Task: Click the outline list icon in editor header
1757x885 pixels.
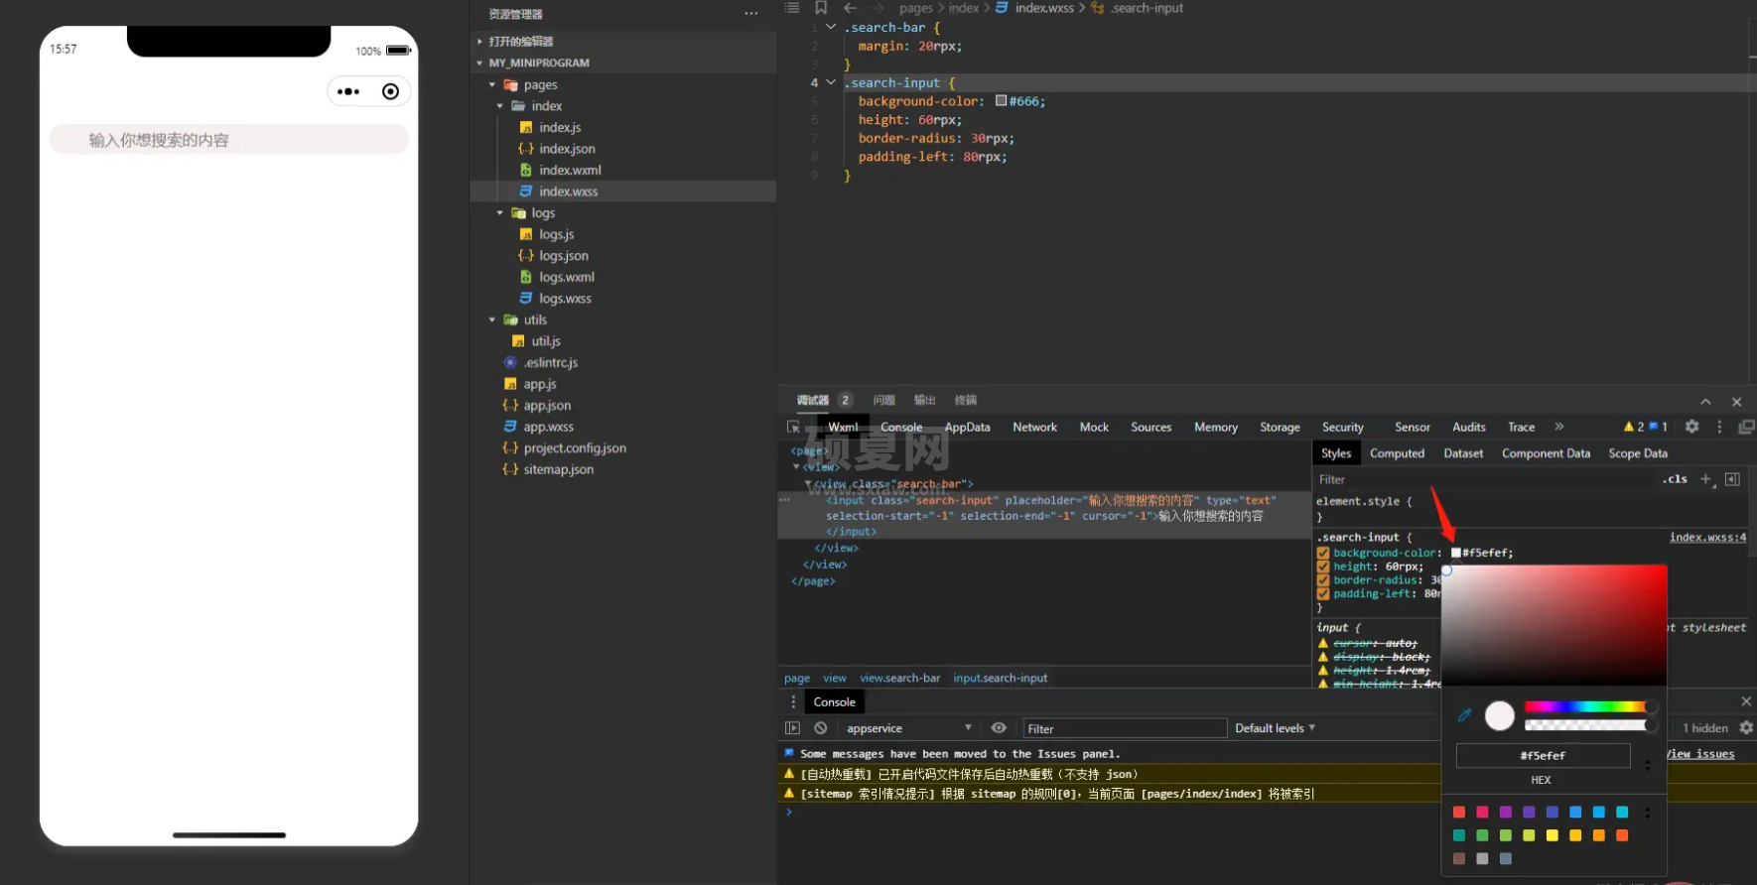Action: [791, 8]
